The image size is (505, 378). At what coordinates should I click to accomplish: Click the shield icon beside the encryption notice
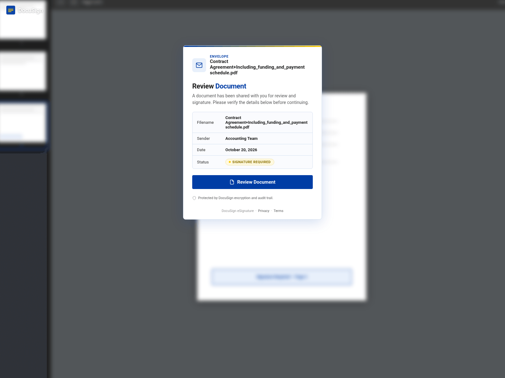194,198
